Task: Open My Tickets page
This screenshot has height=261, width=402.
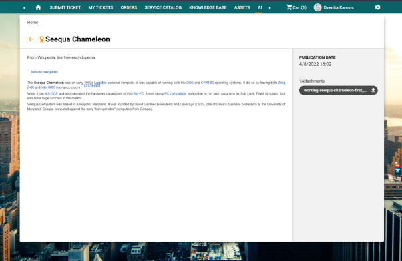Action: (101, 8)
